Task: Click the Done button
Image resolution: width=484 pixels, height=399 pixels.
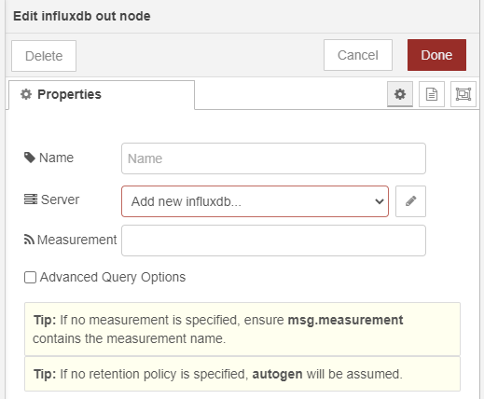Action: tap(436, 55)
